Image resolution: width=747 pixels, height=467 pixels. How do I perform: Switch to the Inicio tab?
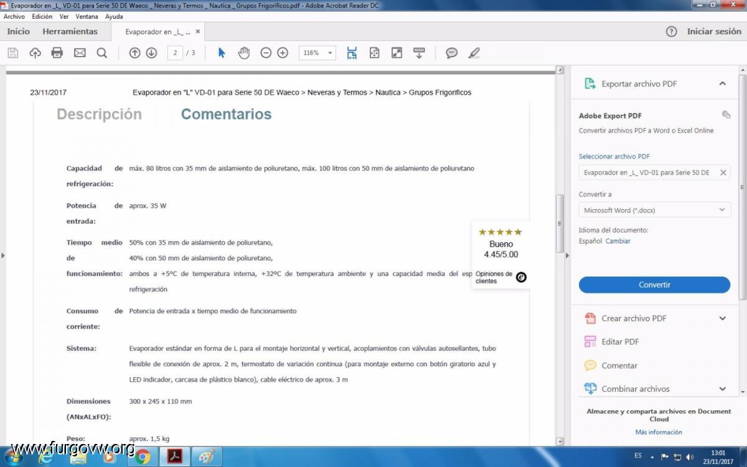tap(19, 31)
